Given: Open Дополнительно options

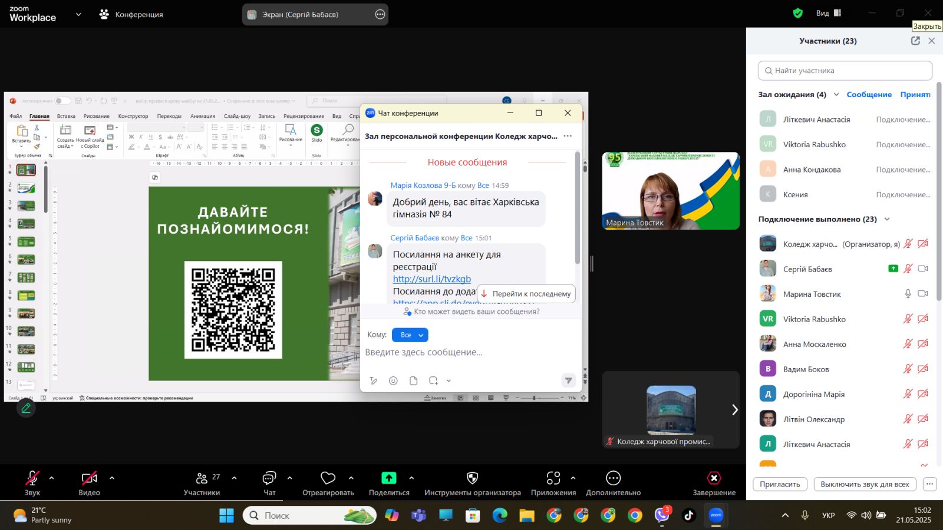Looking at the screenshot, I should [613, 483].
